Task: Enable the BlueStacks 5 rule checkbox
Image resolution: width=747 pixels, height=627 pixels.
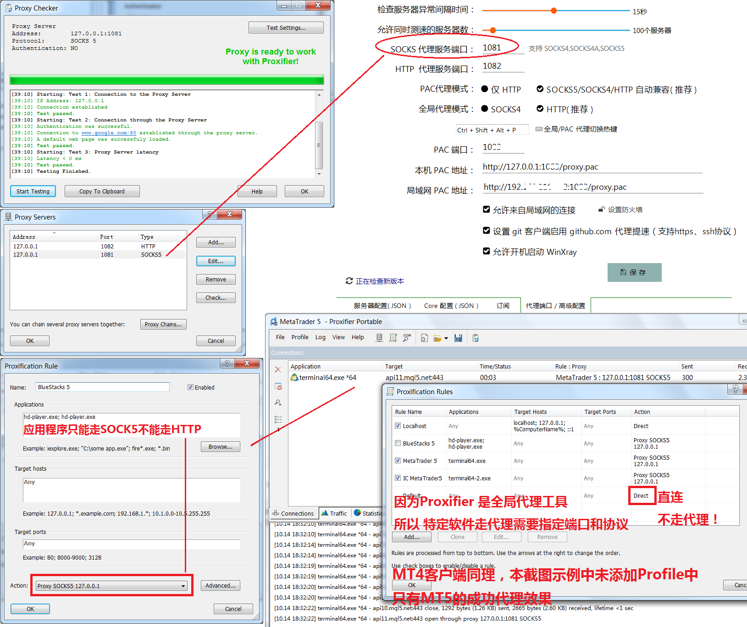Action: [x=398, y=443]
